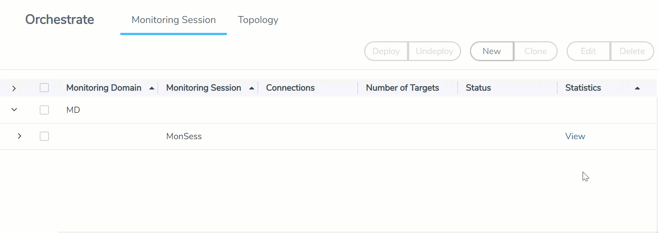Select the MonSess row checkbox

click(44, 136)
